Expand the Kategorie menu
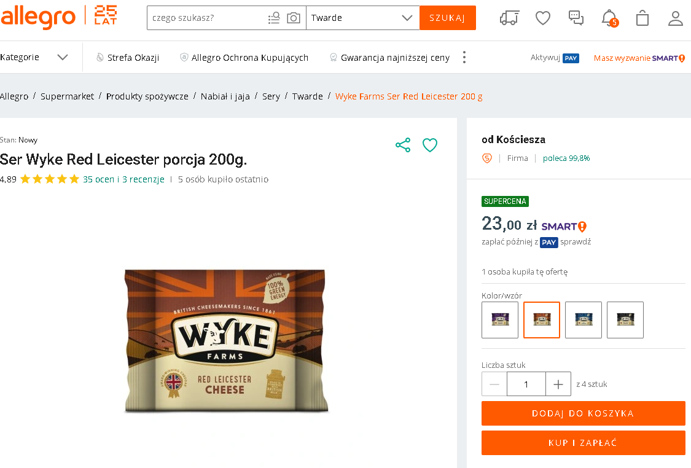This screenshot has height=468, width=691. 34,57
